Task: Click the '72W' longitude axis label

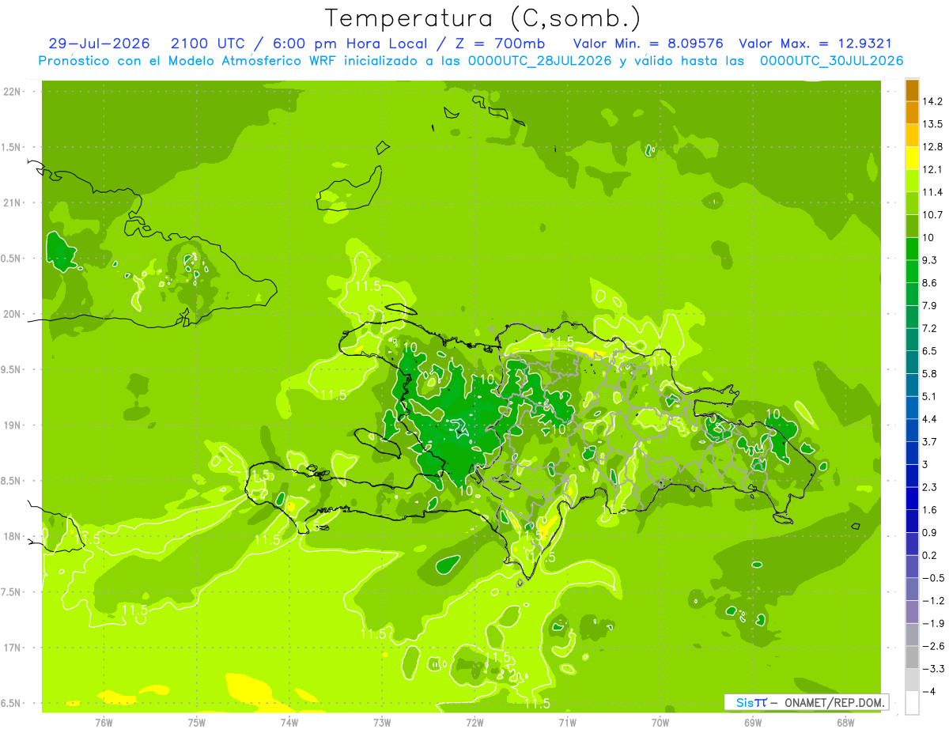Action: (x=475, y=722)
